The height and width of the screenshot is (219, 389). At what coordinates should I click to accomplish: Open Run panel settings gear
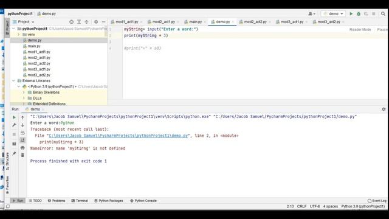pyautogui.click(x=384, y=109)
